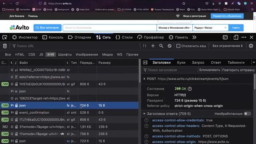Open the devtools three-dot menu

pyautogui.click(x=244, y=37)
